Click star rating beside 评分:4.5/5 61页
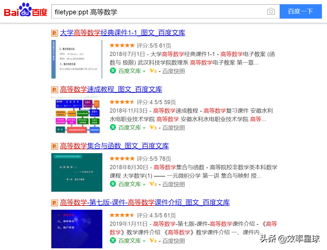 click(x=122, y=215)
